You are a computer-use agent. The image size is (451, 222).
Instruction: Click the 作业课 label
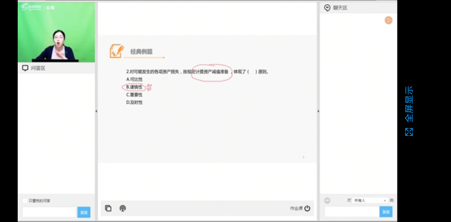[x=296, y=208]
